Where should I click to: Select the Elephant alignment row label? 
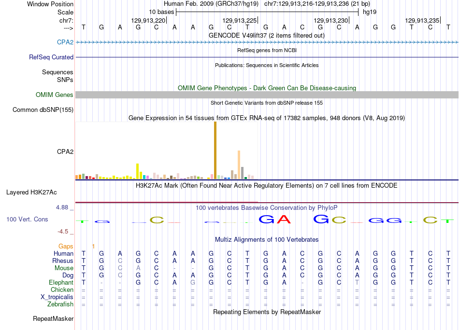(61, 282)
